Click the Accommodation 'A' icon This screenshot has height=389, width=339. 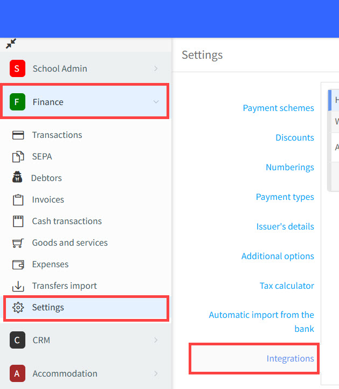coord(17,373)
